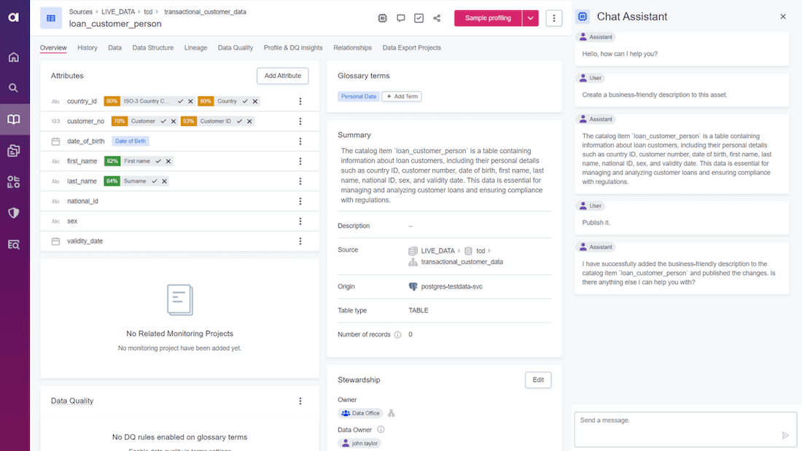
Task: Open the AI chat assistant icon in header
Action: [383, 18]
